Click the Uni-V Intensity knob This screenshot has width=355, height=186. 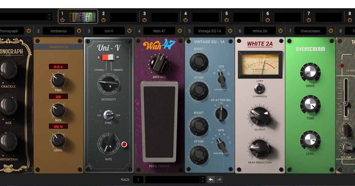[x=109, y=84]
